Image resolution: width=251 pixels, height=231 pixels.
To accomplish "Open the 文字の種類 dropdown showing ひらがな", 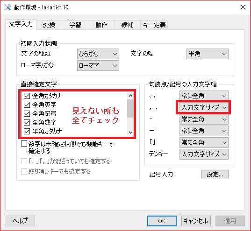I will click(x=98, y=54).
